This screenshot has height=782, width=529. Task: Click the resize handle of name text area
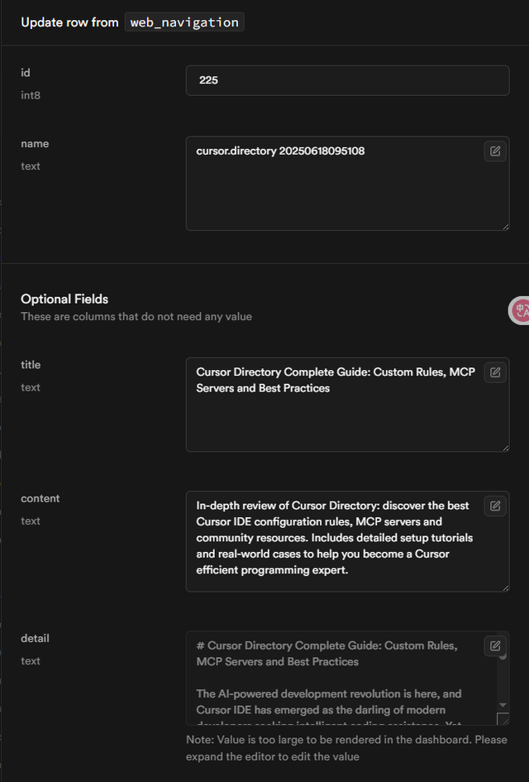pos(504,225)
